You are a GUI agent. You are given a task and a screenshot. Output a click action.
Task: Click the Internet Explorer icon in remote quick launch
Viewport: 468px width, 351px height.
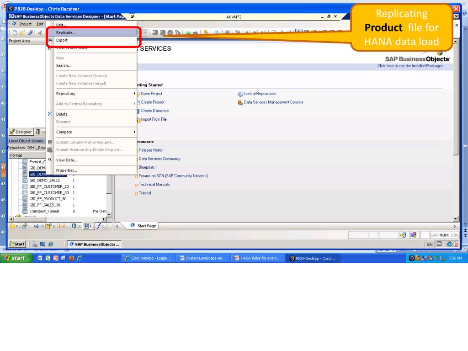(51, 244)
